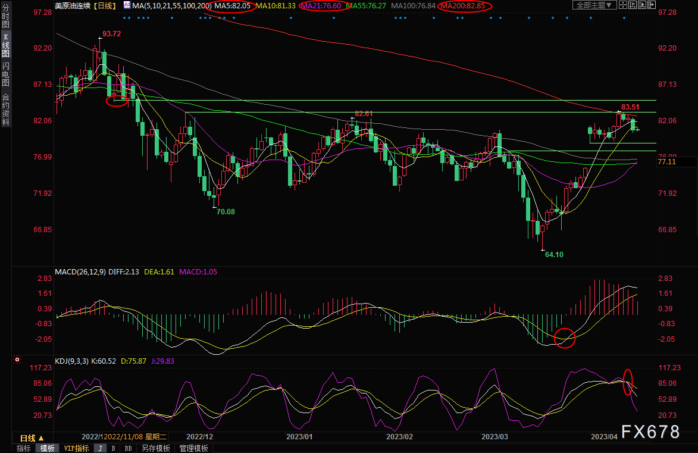
Task: Select the K线图 side tab
Action: (x=5, y=45)
